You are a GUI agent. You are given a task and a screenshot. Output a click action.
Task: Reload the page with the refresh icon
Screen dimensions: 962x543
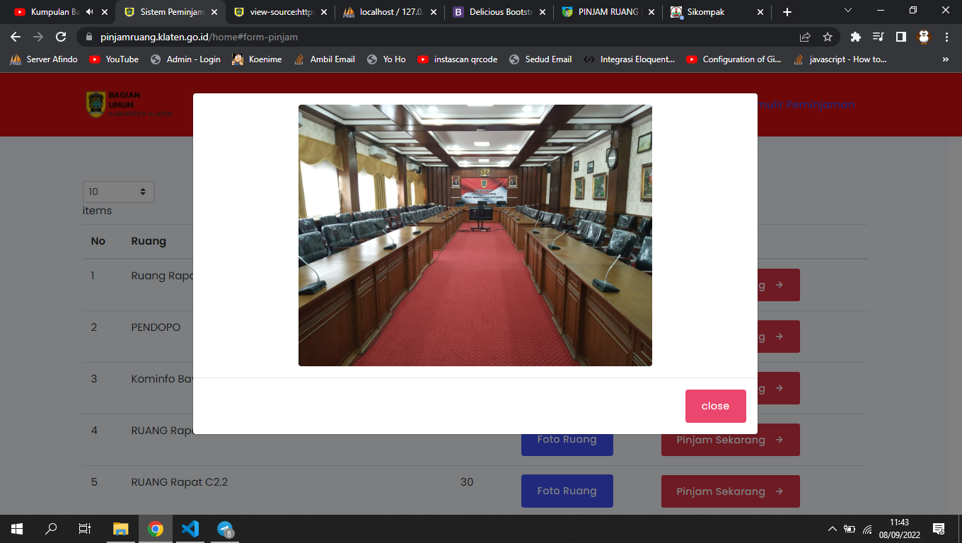click(62, 37)
